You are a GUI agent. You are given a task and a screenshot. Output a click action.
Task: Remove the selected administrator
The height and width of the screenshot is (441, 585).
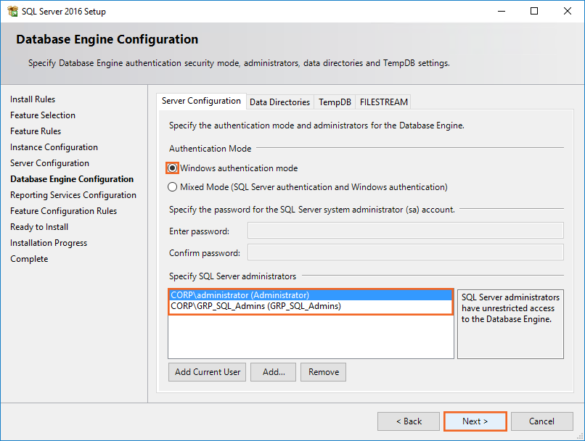(x=323, y=372)
